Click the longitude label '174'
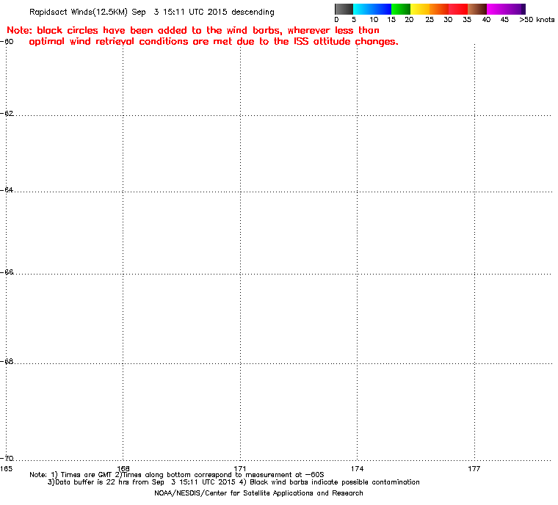The width and height of the screenshot is (558, 505). pyautogui.click(x=358, y=469)
